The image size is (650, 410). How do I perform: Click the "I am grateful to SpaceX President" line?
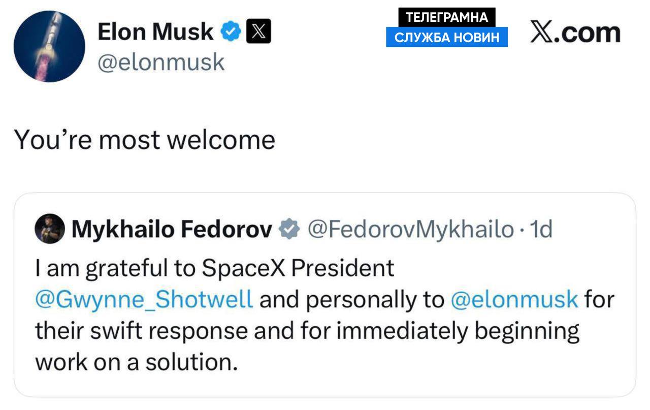coord(214,268)
